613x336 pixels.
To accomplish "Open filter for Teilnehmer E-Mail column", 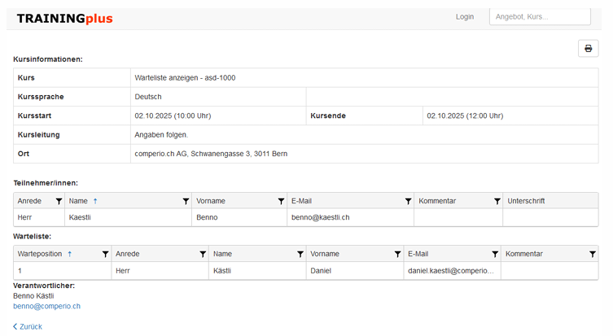I will 408,201.
